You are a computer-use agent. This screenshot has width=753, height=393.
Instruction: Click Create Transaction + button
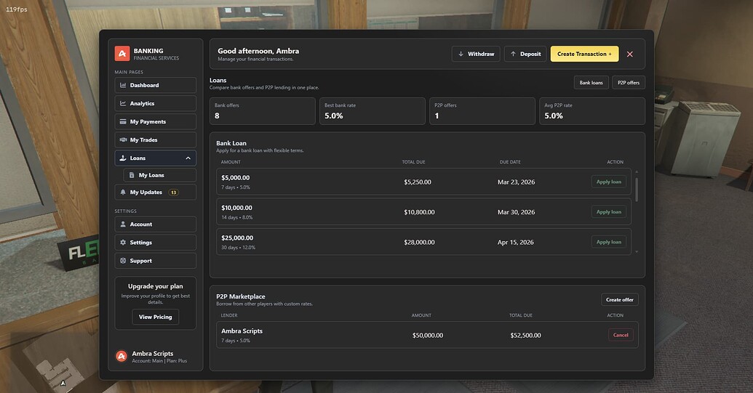(x=584, y=54)
